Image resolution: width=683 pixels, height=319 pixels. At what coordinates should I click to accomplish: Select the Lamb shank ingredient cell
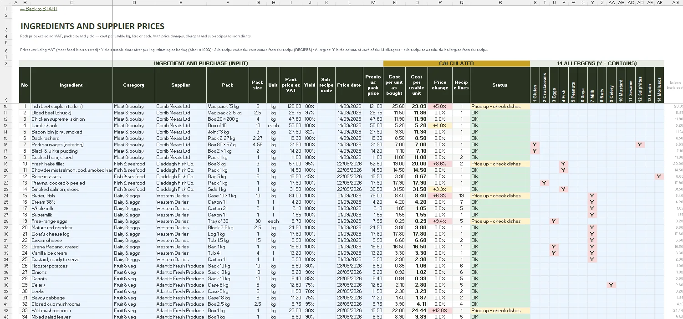pyautogui.click(x=71, y=125)
